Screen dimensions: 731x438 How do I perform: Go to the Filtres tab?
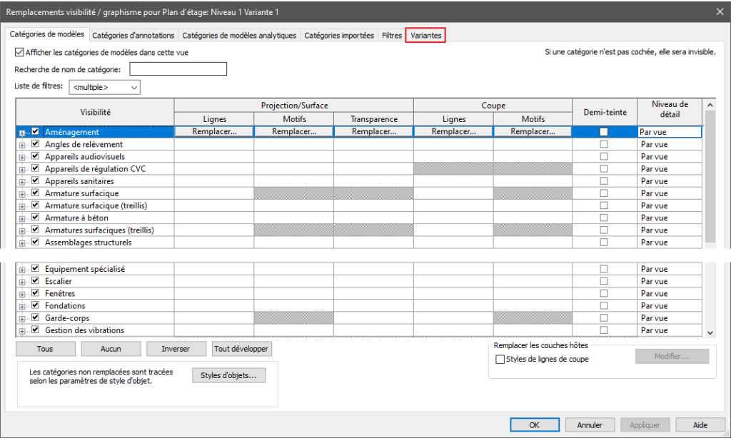point(392,36)
